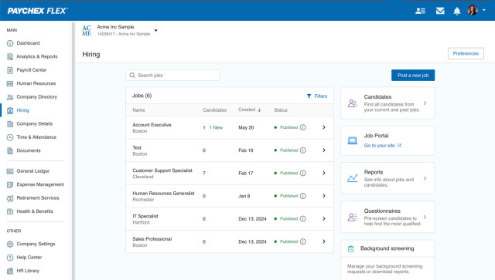Open the Questionnaires card
The image size is (495, 280).
tap(387, 217)
